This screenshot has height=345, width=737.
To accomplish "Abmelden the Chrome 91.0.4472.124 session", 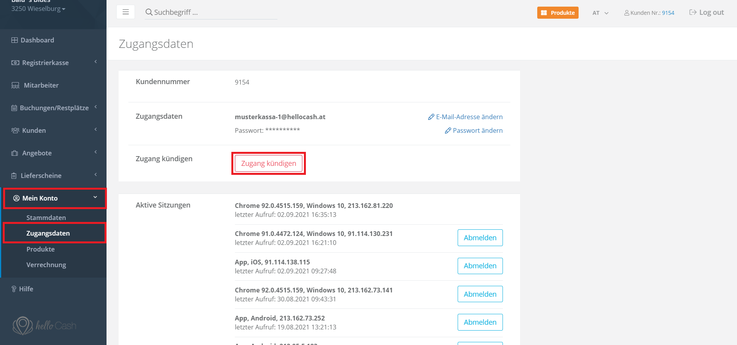I will 480,238.
